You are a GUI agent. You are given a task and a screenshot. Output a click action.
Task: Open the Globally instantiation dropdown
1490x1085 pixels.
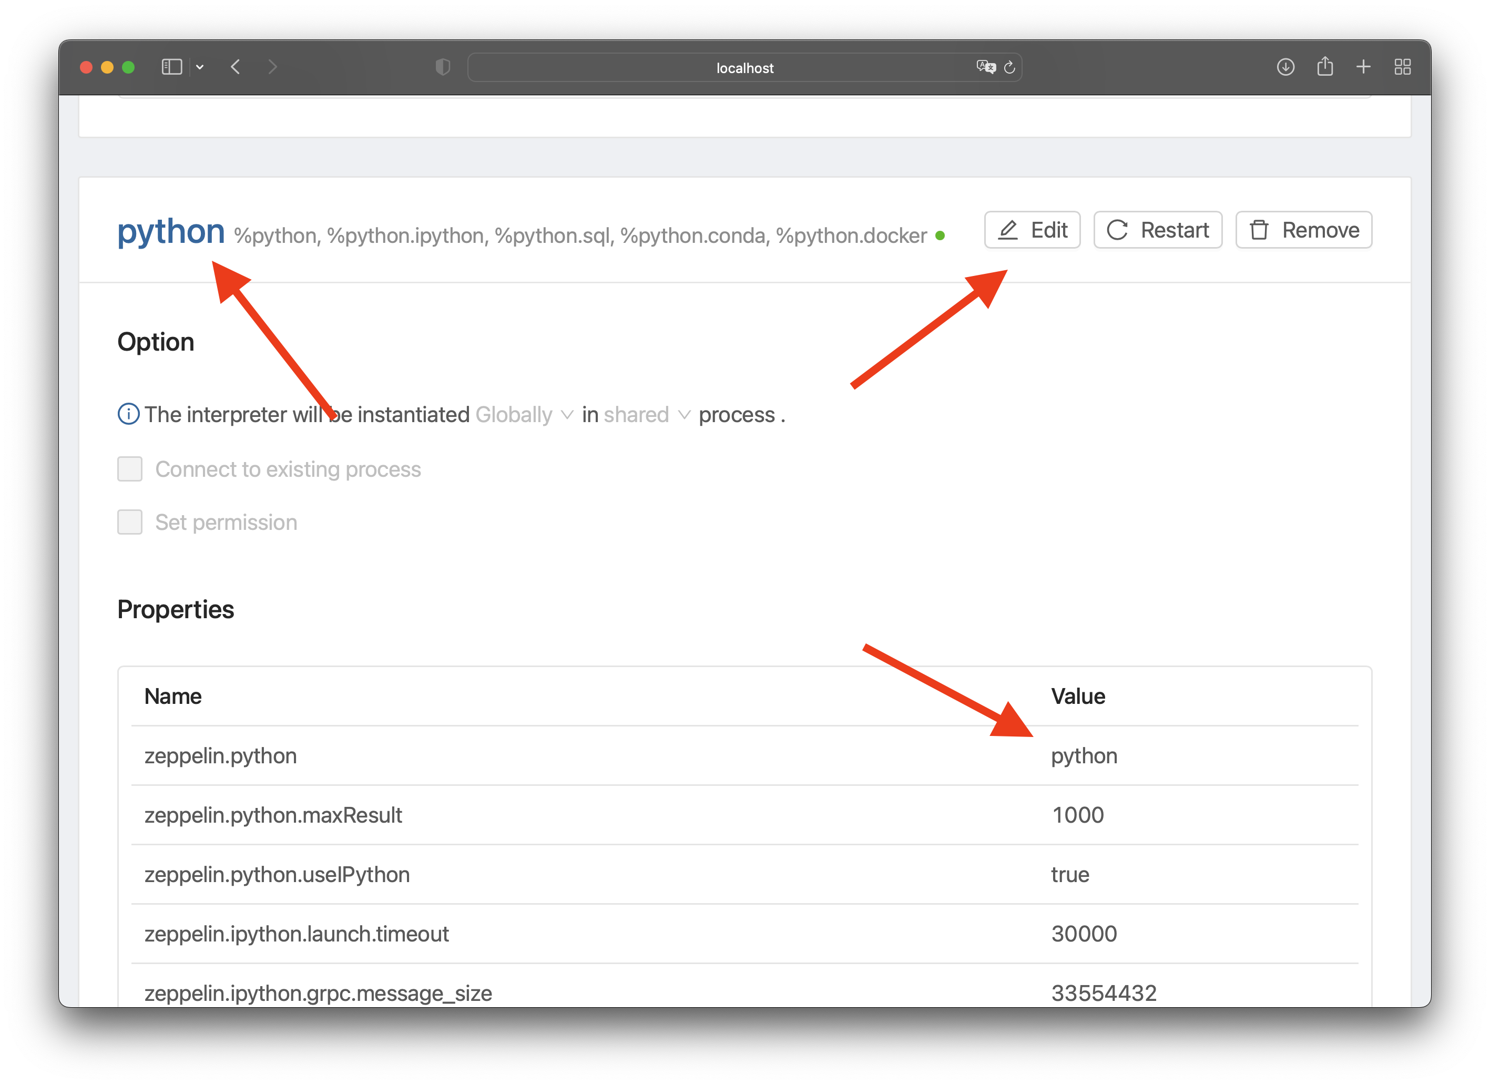point(524,415)
